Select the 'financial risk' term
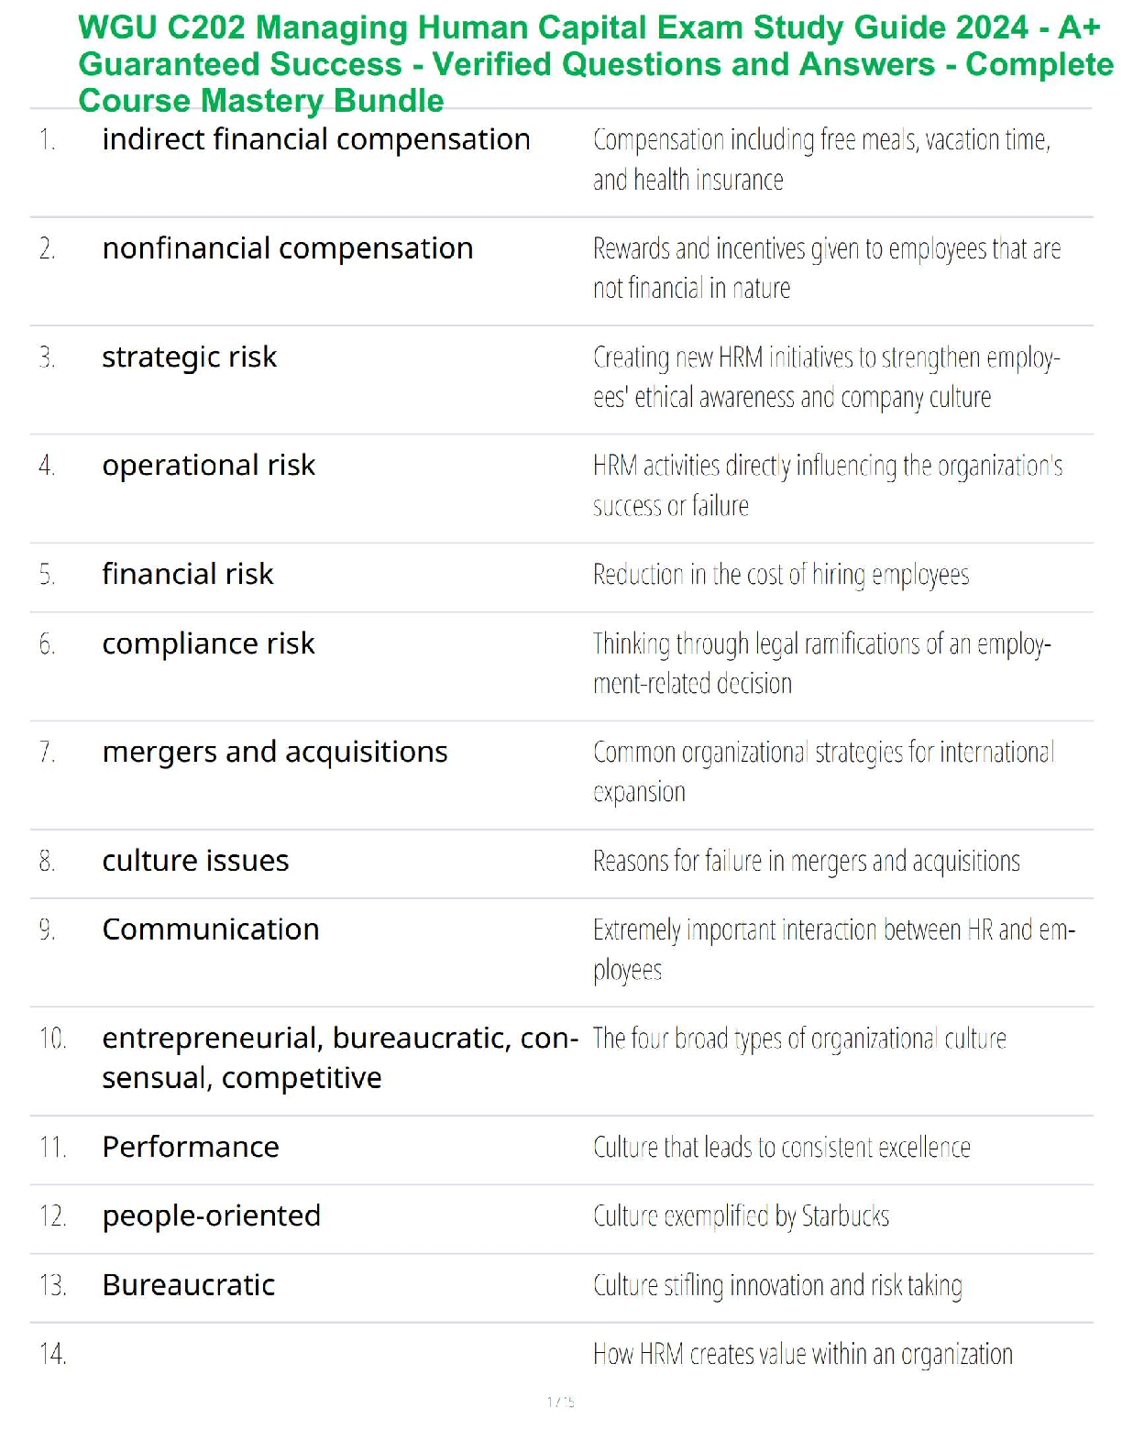 [188, 575]
